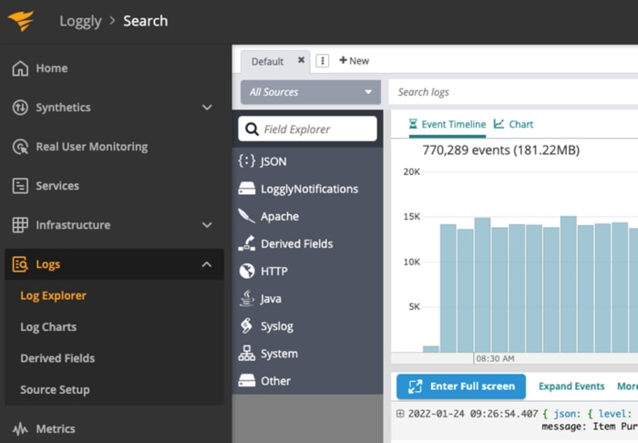Open the Metrics section
The image size is (638, 443).
pyautogui.click(x=55, y=428)
